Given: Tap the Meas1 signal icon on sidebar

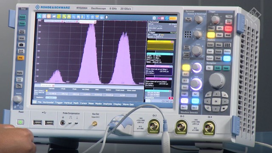Looking at the screenshot, I should click(159, 70).
